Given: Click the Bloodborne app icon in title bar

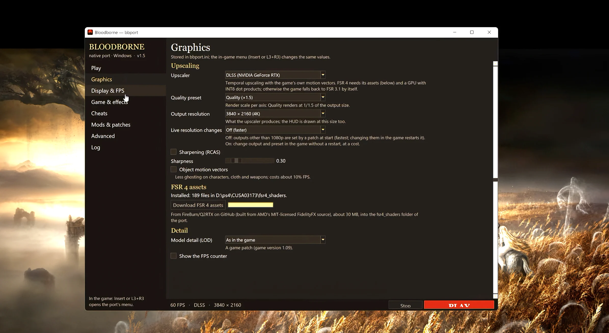Looking at the screenshot, I should [90, 32].
